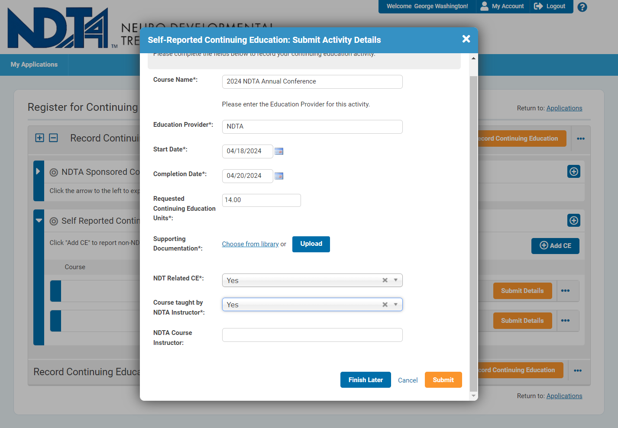This screenshot has height=428, width=618.
Task: Click the plus circle icon in Self Reported row
Action: [574, 221]
